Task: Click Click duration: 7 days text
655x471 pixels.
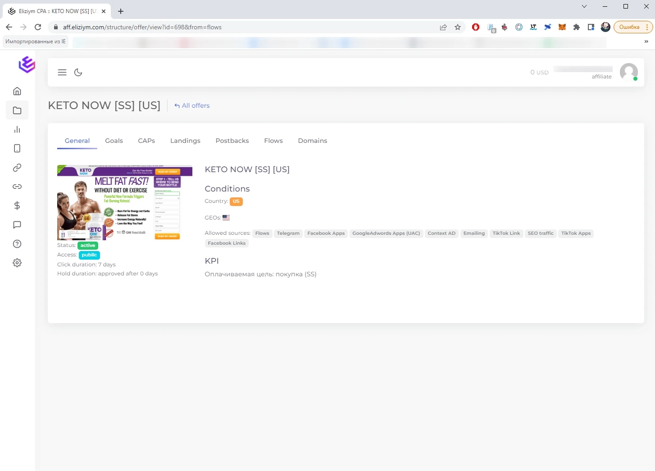Action: tap(86, 265)
